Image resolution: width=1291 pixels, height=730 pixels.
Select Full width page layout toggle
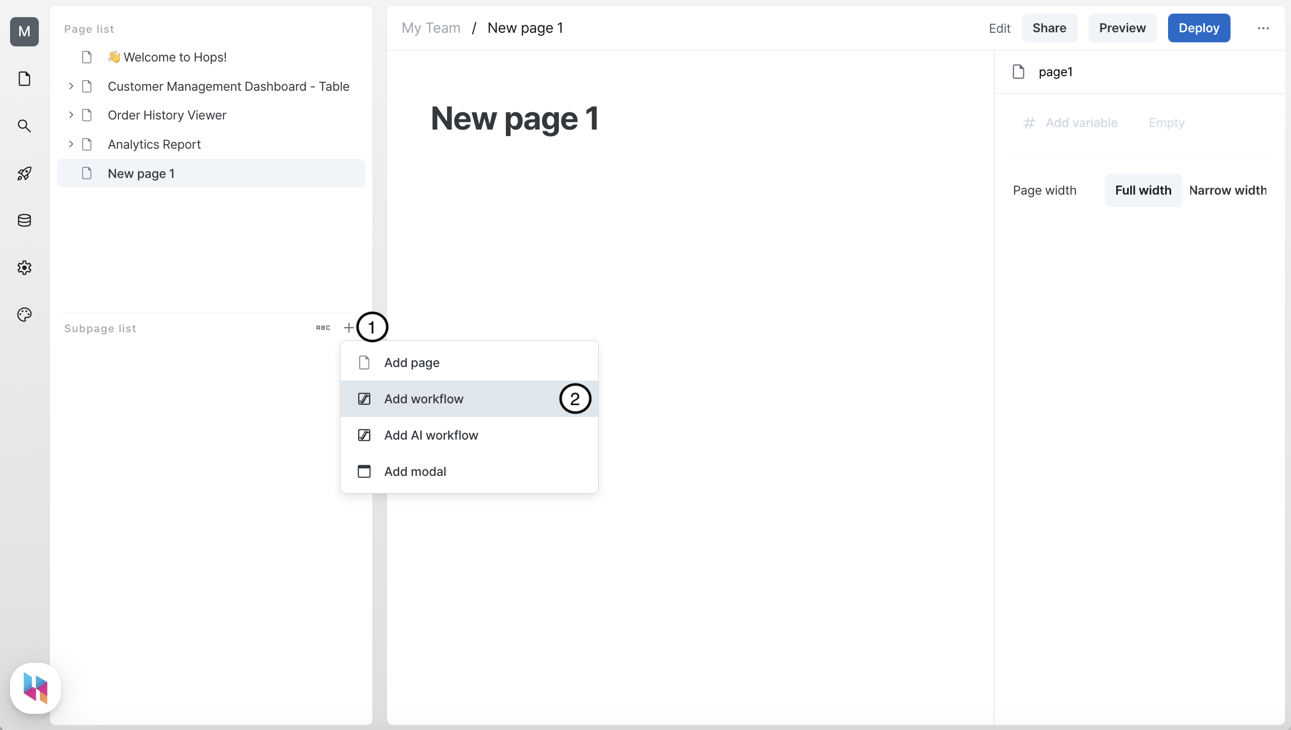[1143, 190]
